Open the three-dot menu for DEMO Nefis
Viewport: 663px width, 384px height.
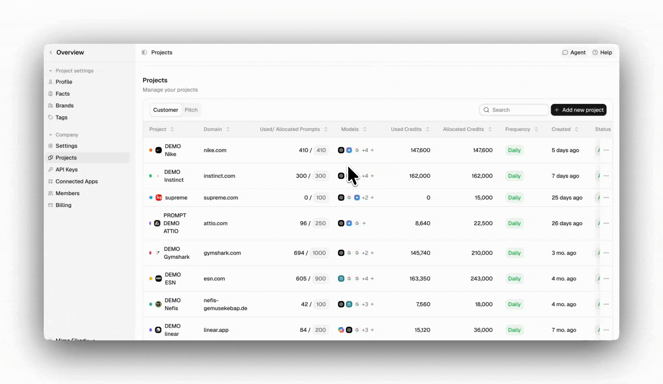pos(606,304)
